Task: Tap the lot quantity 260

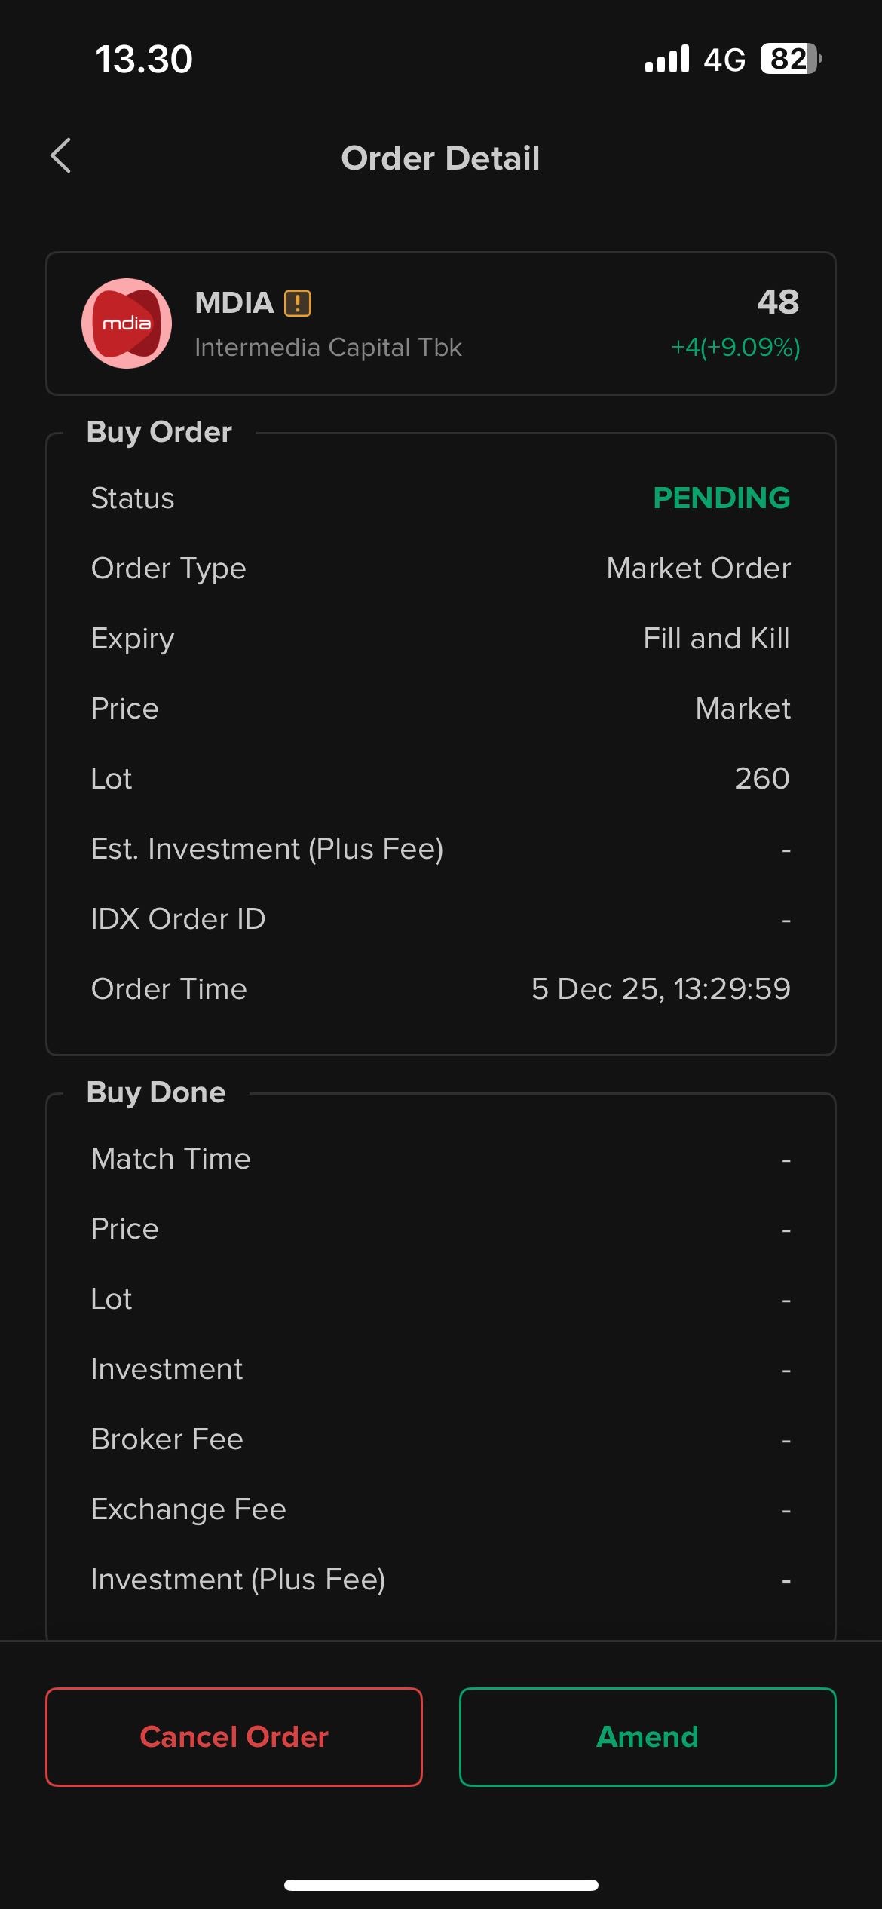Action: 761,779
